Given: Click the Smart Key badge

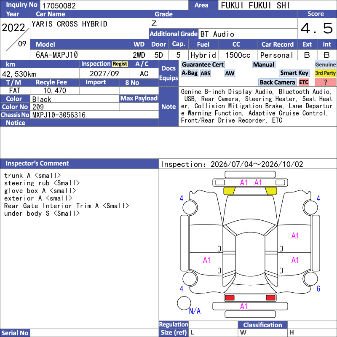Looking at the screenshot, I should point(294,73).
